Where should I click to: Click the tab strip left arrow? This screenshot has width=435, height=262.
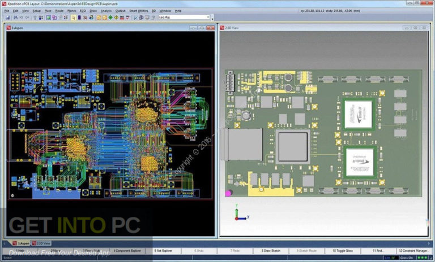5,244
